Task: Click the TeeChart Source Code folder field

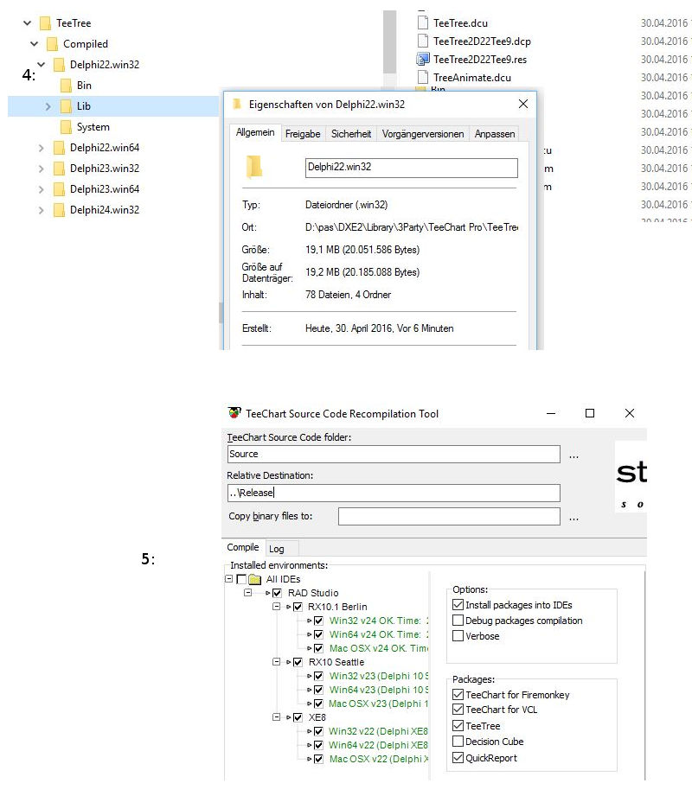Action: 394,454
